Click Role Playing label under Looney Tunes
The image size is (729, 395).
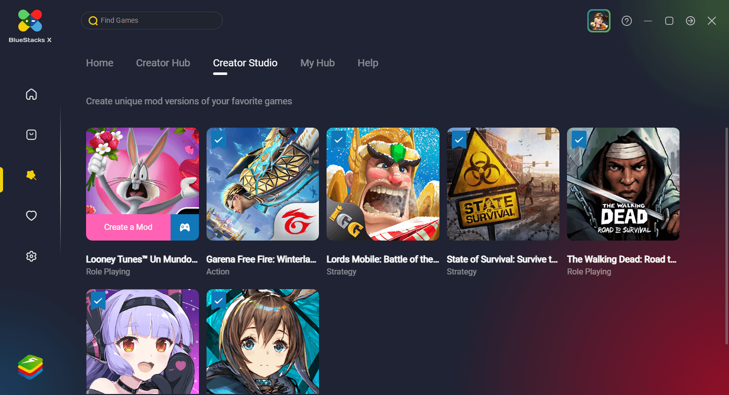click(x=108, y=272)
